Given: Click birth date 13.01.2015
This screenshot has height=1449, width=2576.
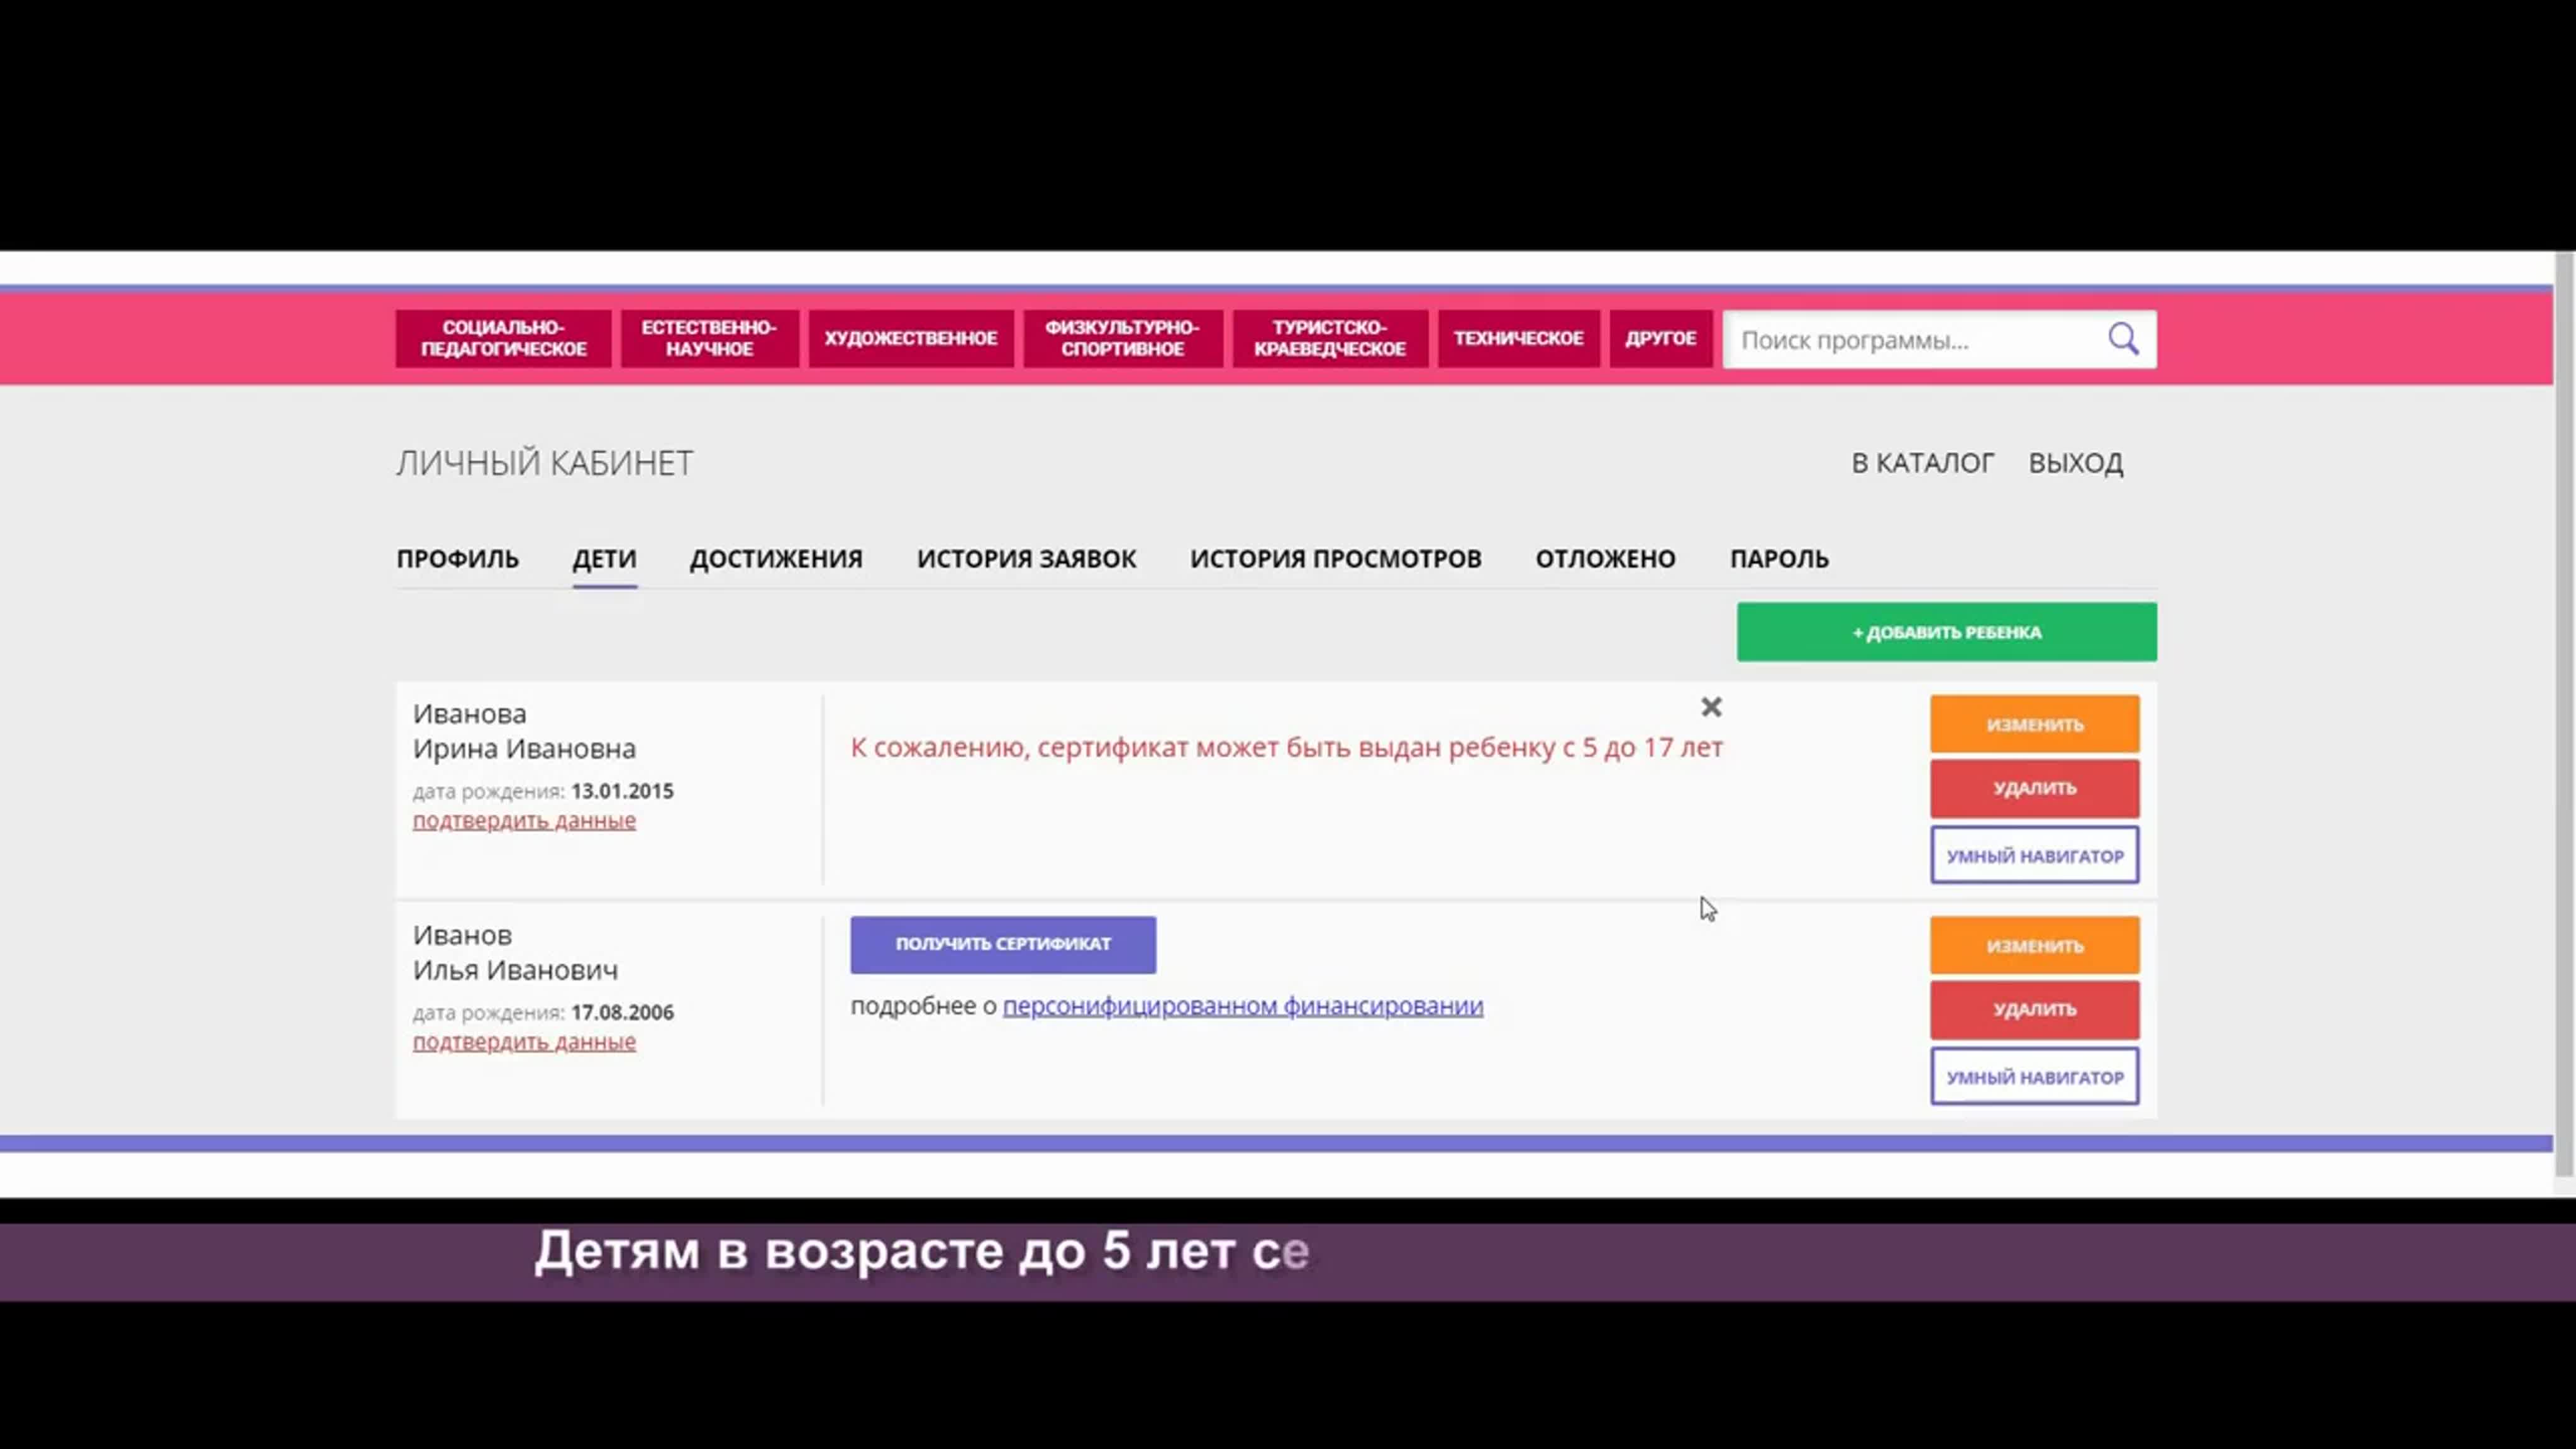Looking at the screenshot, I should 622,791.
